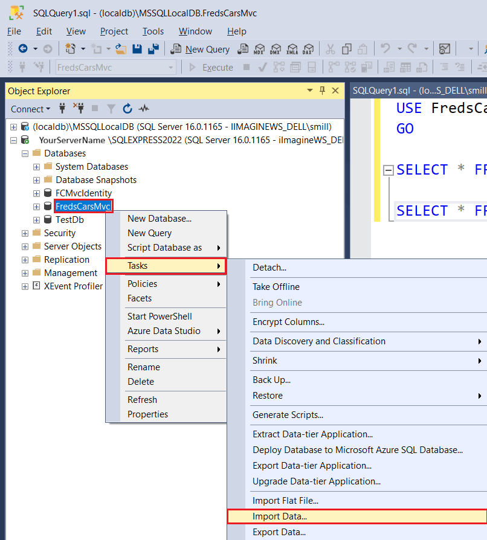Open the Window menu
487x540 pixels.
point(195,31)
